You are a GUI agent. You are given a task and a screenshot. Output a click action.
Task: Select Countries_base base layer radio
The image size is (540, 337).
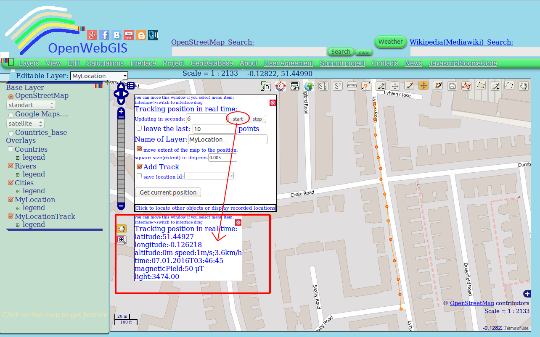11,134
